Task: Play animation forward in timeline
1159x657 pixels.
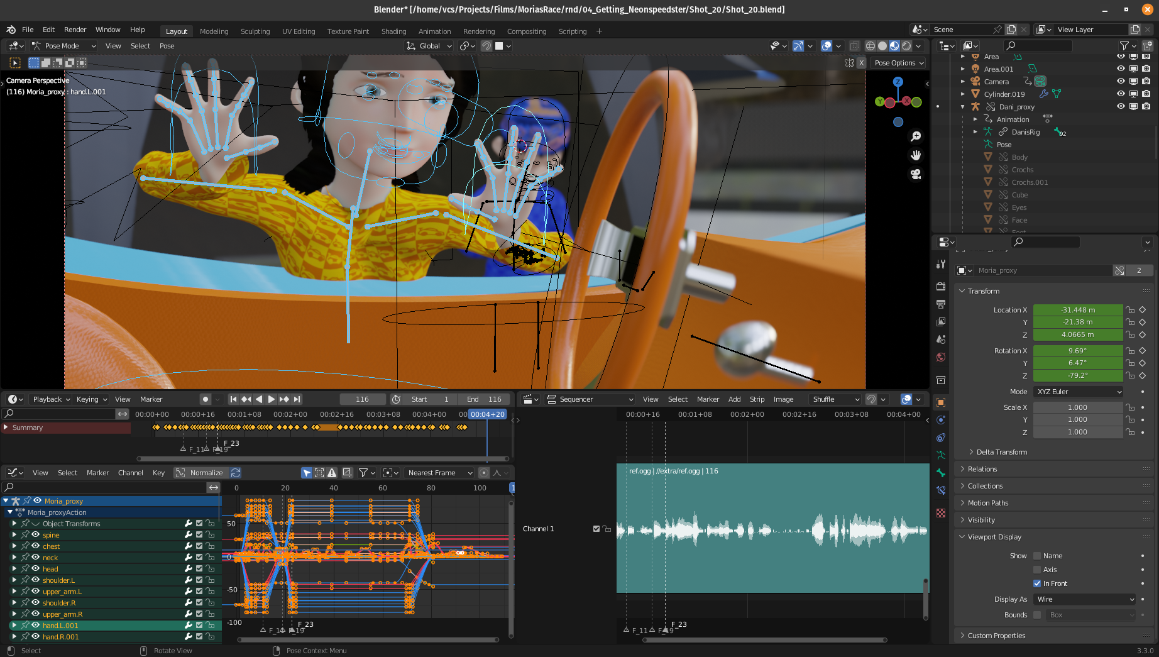Action: [272, 399]
